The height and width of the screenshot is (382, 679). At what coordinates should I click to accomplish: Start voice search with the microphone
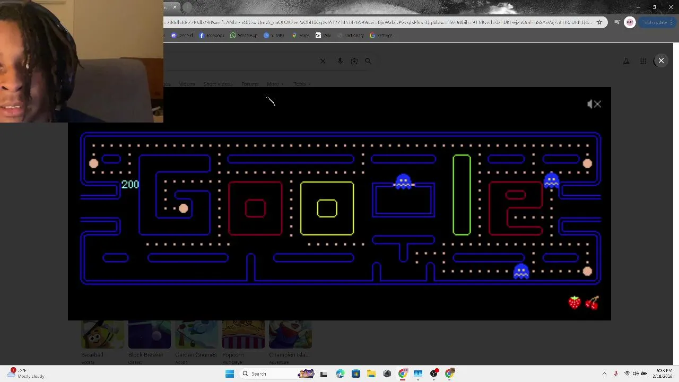(x=340, y=61)
